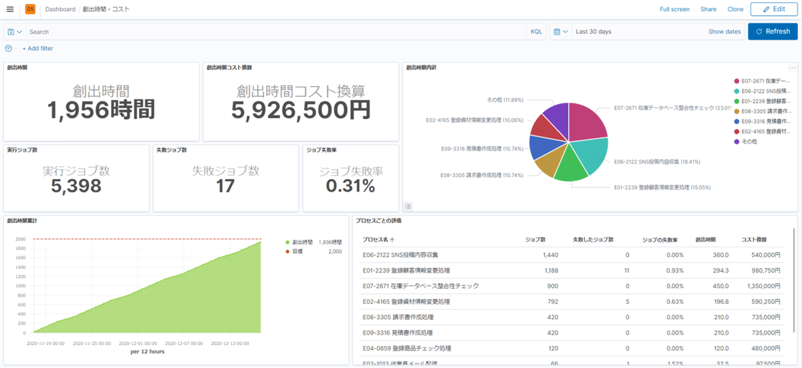Click the green E01-2239 legend color dot
This screenshot has height=368, width=802.
point(736,102)
